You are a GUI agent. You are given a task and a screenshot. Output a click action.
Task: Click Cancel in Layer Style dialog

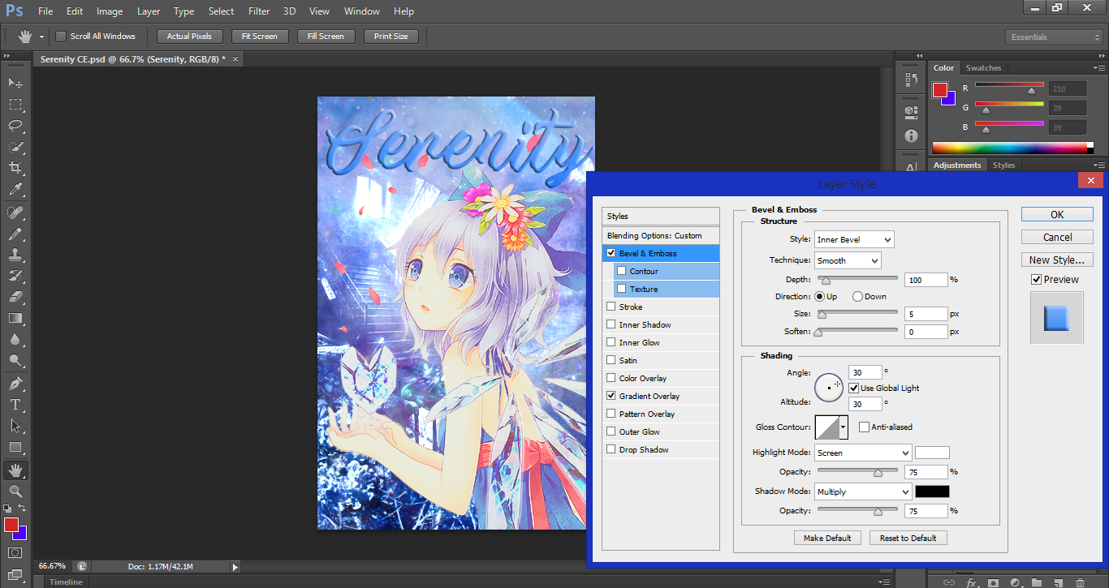click(1057, 238)
